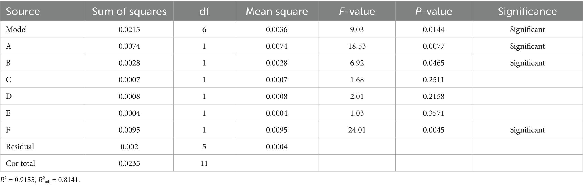Select the df cell showing 11
This screenshot has width=583, height=186.
[x=204, y=163]
